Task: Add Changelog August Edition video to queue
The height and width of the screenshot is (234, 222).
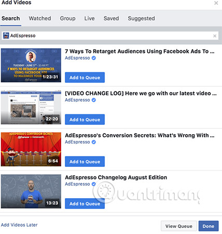Action: (85, 203)
